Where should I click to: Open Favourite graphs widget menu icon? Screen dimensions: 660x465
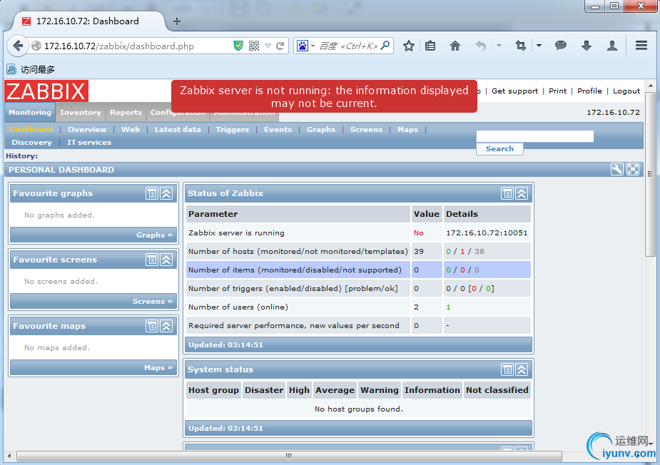point(152,193)
